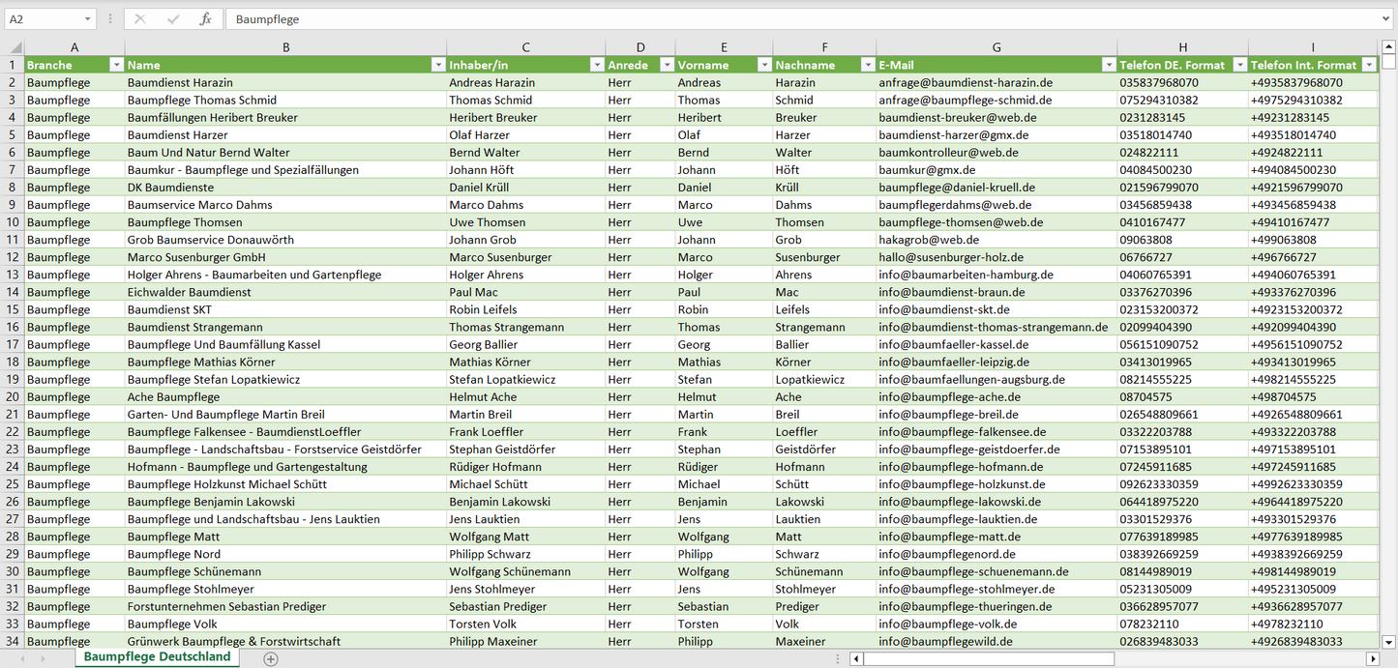Expand the formula bar with the chevron
Viewport: 1398px width, 668px height.
pyautogui.click(x=1387, y=19)
